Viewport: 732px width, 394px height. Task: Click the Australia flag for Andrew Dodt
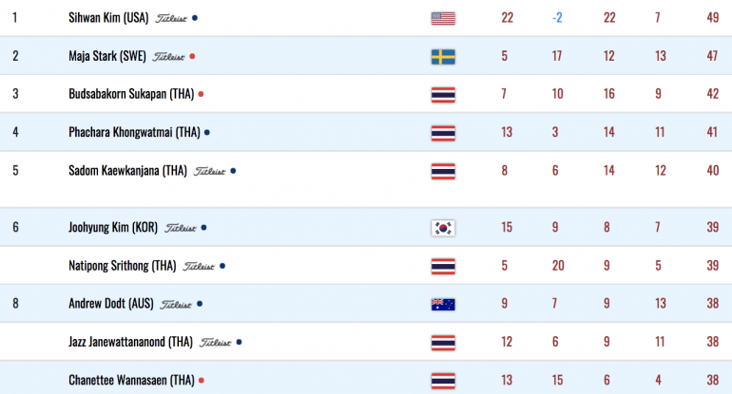tap(443, 305)
